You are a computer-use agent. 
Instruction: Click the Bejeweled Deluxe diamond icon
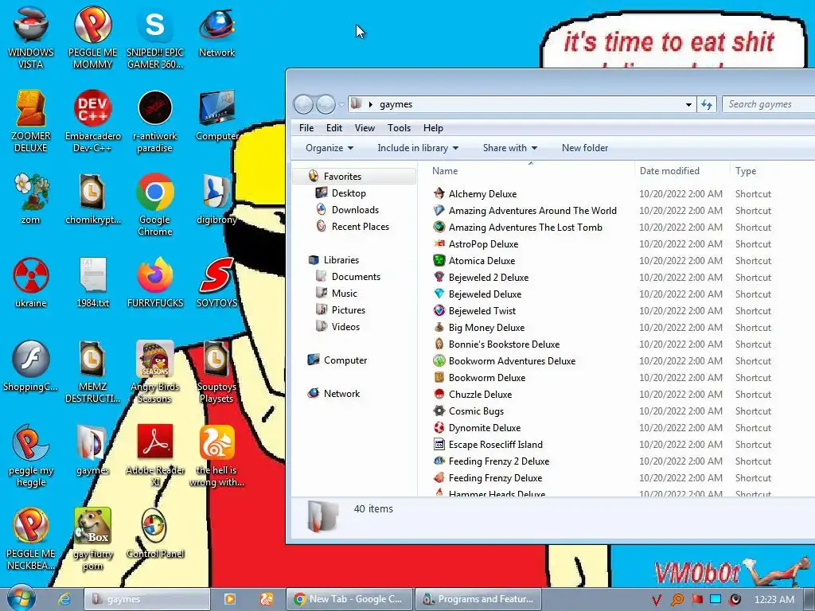439,294
